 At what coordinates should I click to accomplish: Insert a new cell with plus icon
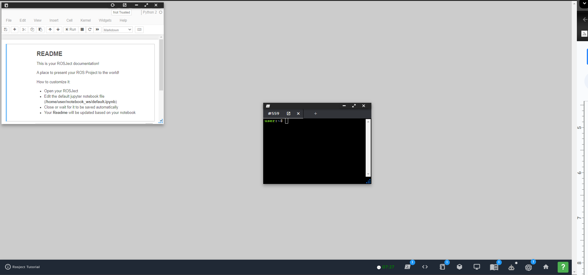[14, 29]
